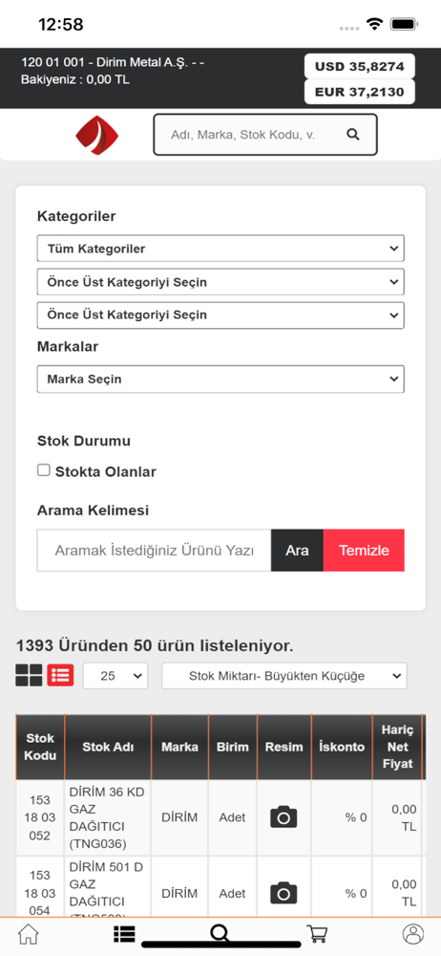The image size is (441, 956).
Task: Switch to grid view layout
Action: click(30, 676)
